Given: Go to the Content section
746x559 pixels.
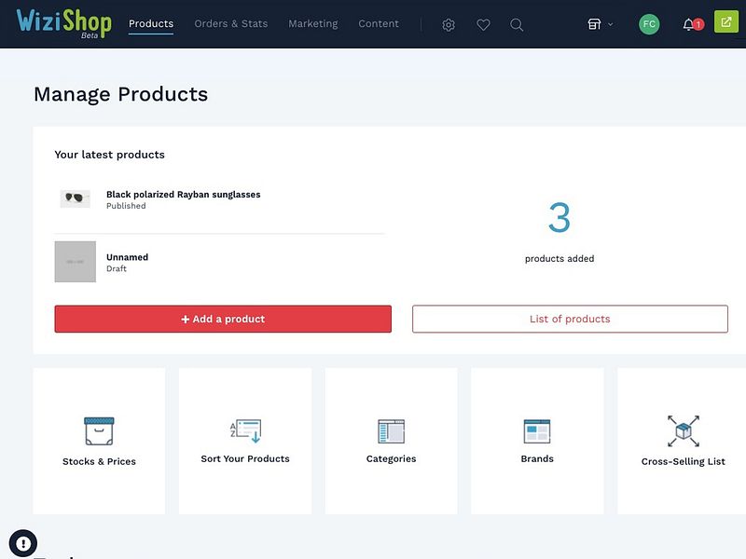Looking at the screenshot, I should point(379,24).
